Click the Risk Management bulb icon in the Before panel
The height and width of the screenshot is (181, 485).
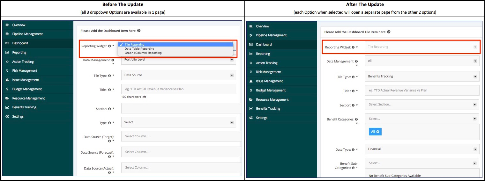[x=7, y=70]
